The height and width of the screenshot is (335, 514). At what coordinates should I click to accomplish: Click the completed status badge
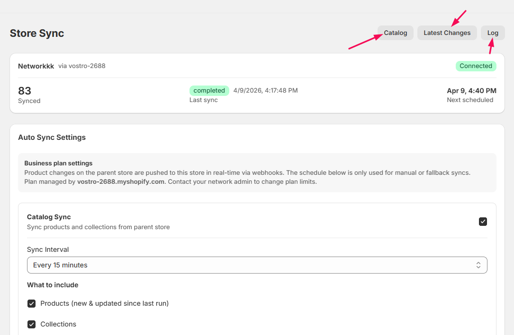pos(209,91)
